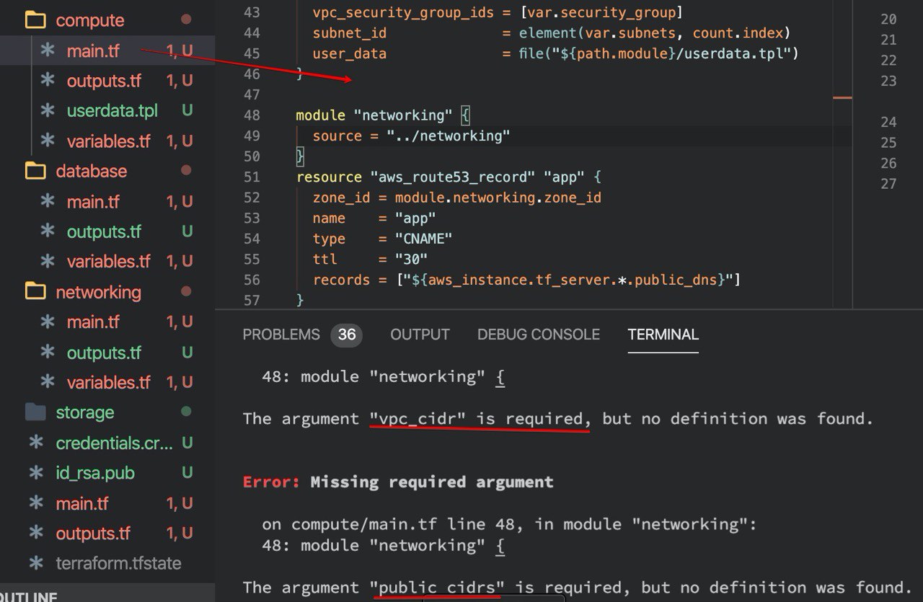Click the ttl = "30" line
This screenshot has width=923, height=602.
point(370,259)
